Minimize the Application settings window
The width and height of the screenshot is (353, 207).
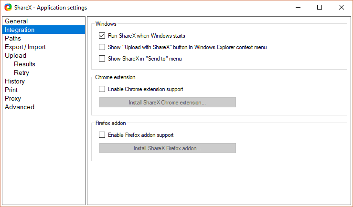(x=298, y=8)
